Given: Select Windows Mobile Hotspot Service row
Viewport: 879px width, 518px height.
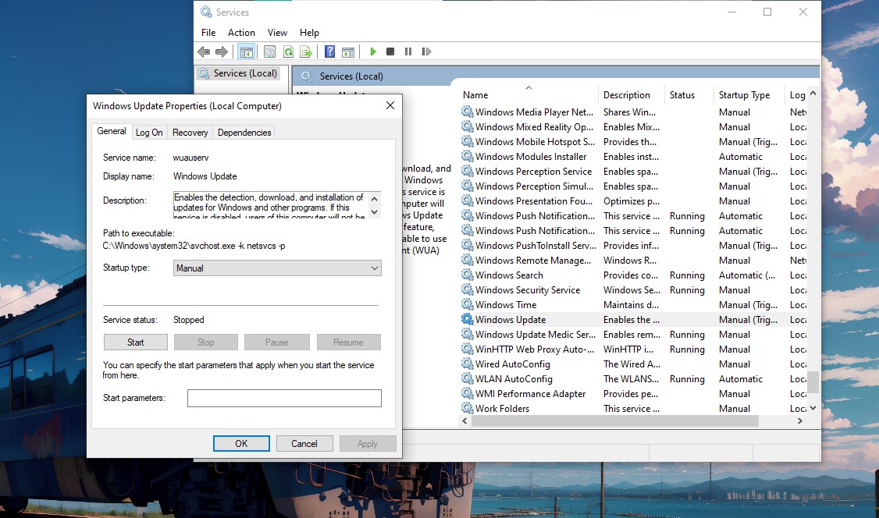Looking at the screenshot, I should point(633,142).
